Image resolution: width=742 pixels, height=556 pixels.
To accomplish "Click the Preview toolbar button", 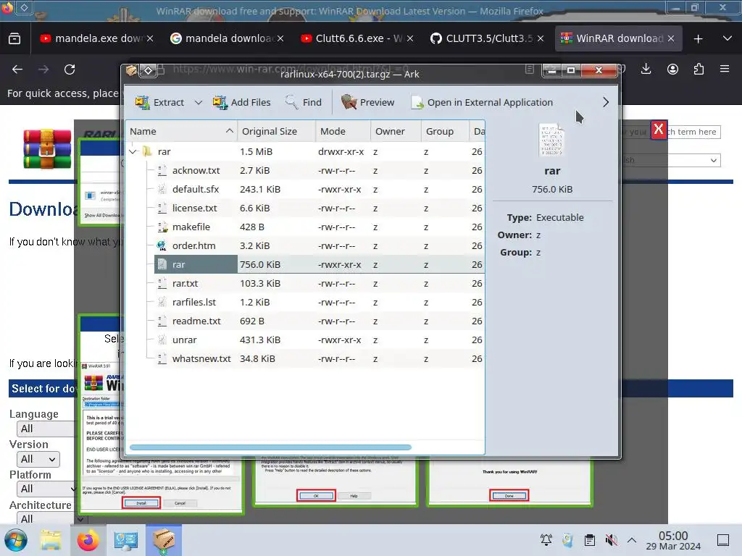I will click(367, 102).
